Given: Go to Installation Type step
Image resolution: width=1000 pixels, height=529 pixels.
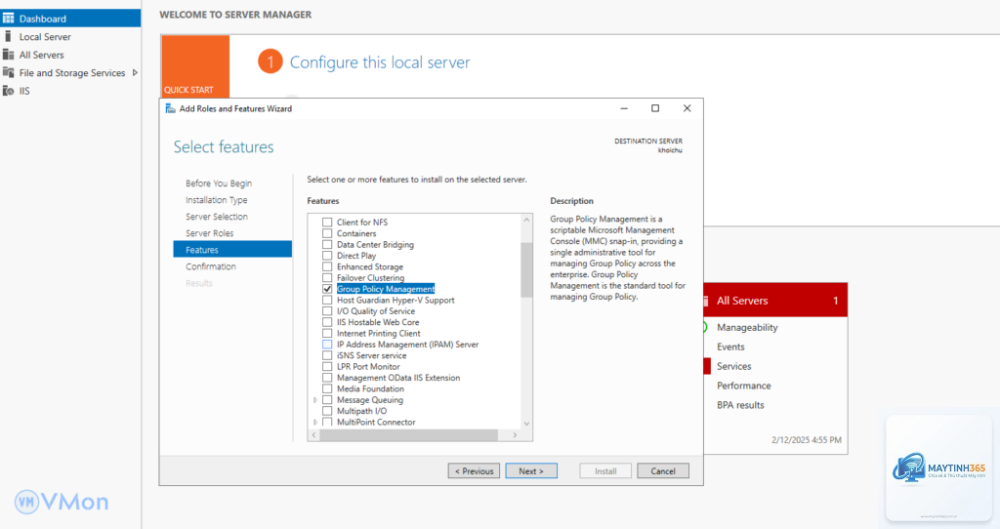Looking at the screenshot, I should coord(216,200).
